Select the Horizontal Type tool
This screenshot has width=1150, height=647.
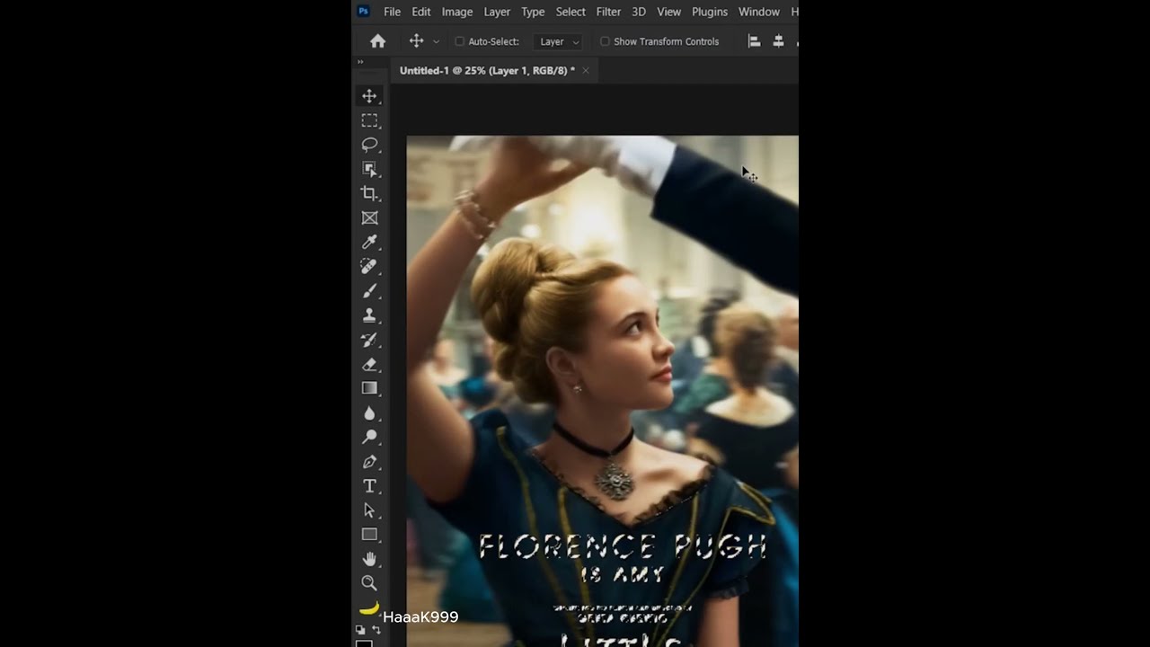[369, 485]
